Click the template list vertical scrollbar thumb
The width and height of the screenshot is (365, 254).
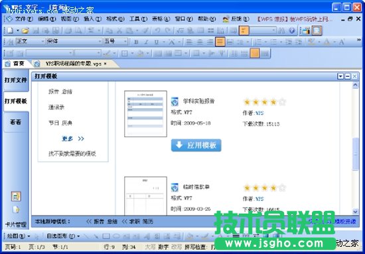tap(355, 154)
